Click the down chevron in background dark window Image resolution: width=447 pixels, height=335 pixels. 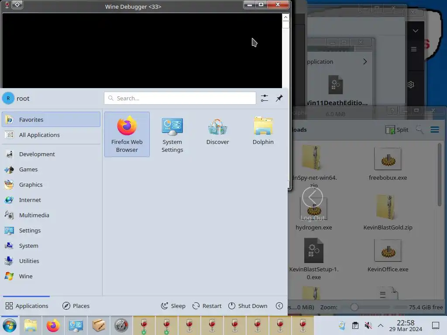pos(416,31)
